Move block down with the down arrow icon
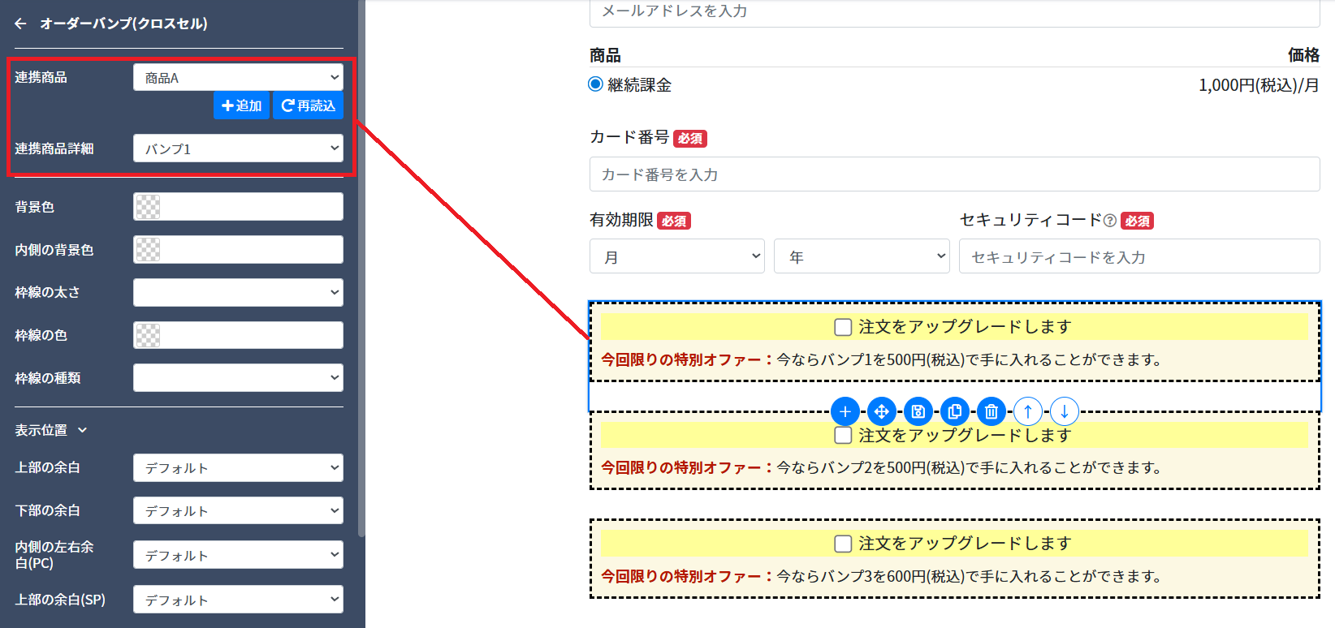The height and width of the screenshot is (628, 1335). point(1064,411)
